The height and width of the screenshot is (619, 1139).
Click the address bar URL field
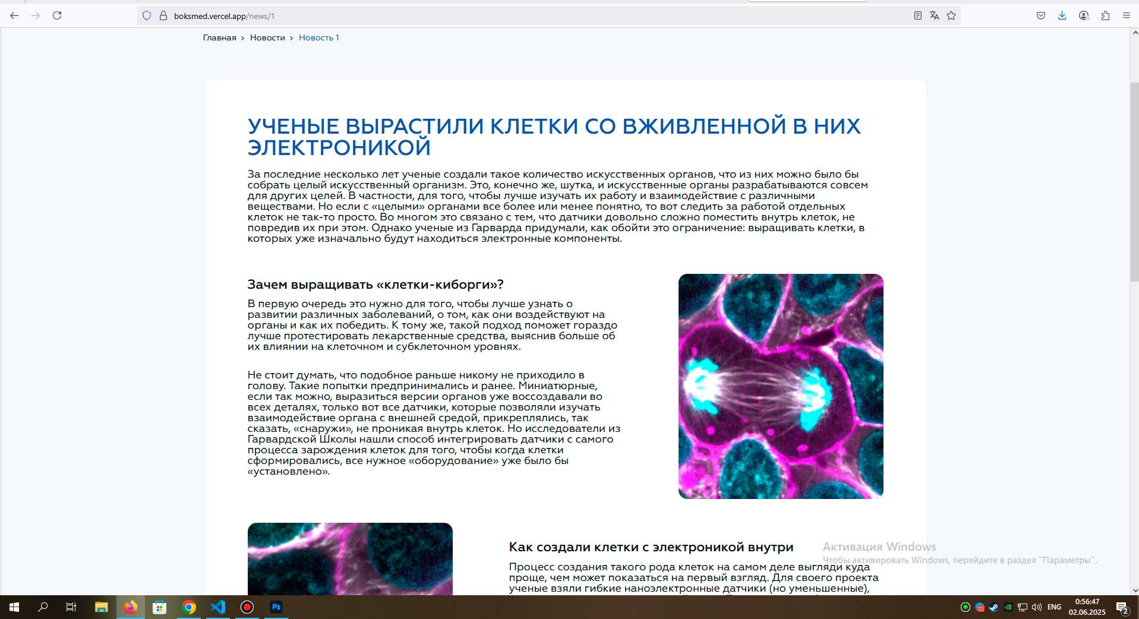click(535, 16)
